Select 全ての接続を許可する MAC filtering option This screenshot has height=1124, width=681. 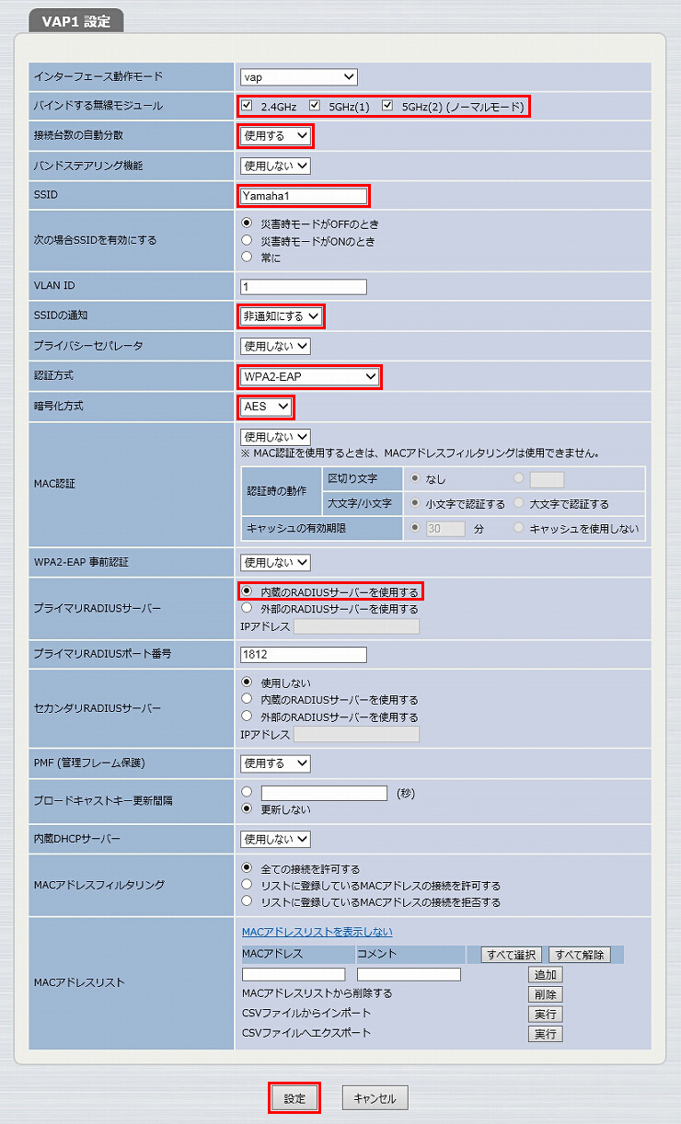tap(247, 867)
